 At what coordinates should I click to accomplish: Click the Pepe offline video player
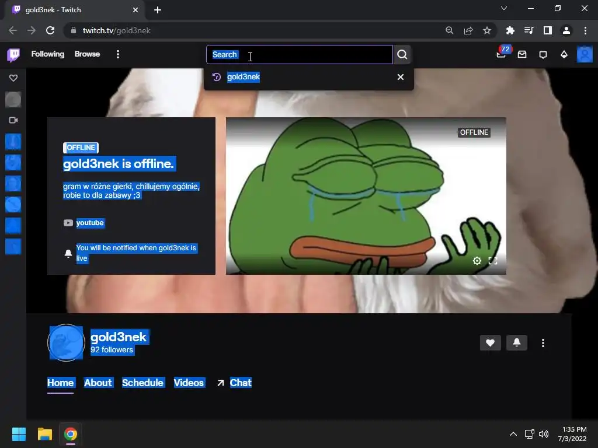point(366,196)
